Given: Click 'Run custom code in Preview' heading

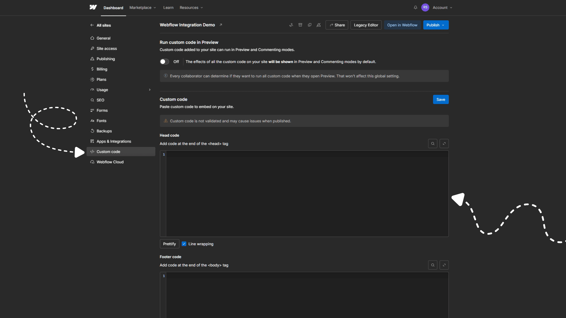Looking at the screenshot, I should (189, 42).
